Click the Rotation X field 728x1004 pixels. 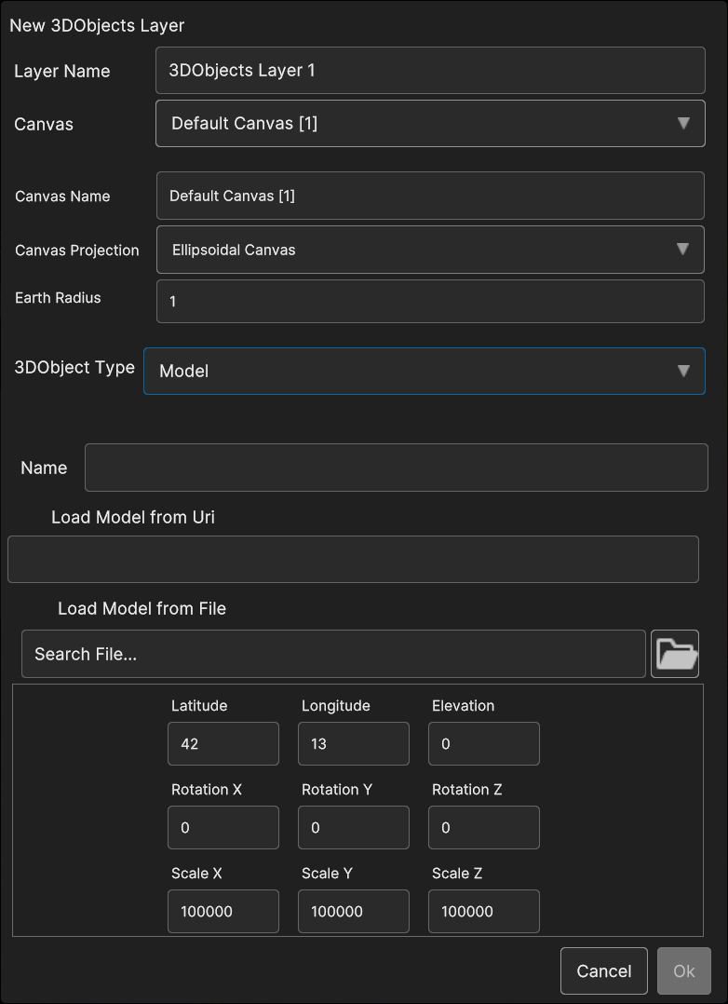click(x=223, y=828)
